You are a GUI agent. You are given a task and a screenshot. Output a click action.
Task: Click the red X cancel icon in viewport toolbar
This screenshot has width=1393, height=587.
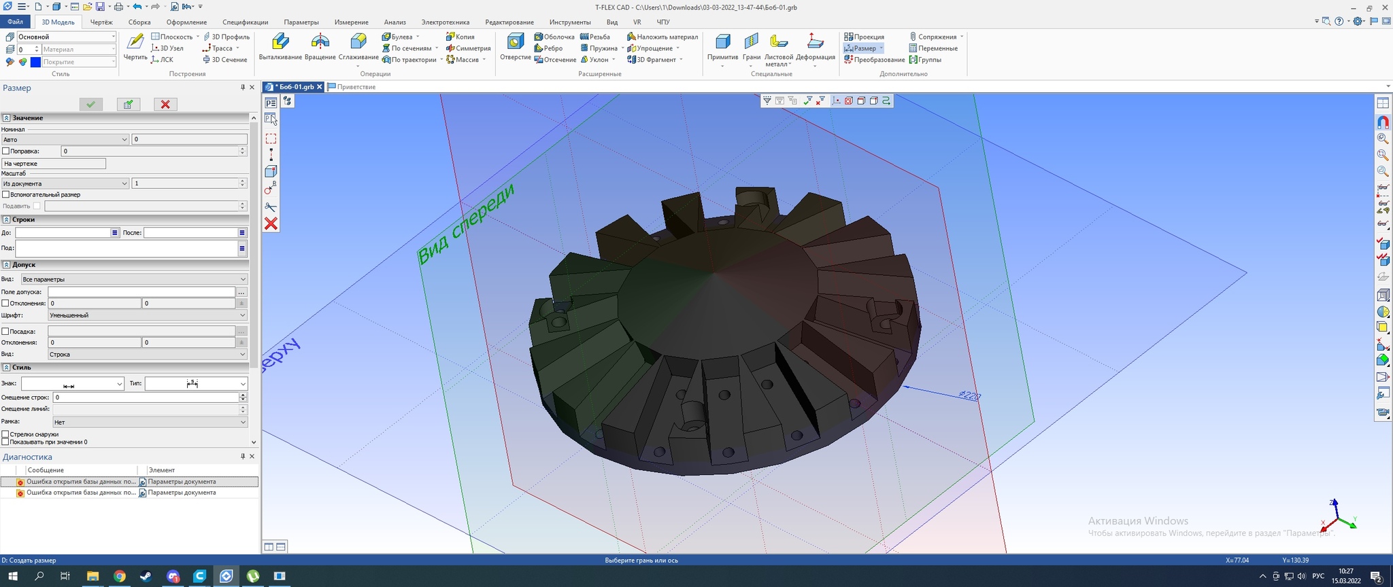271,224
